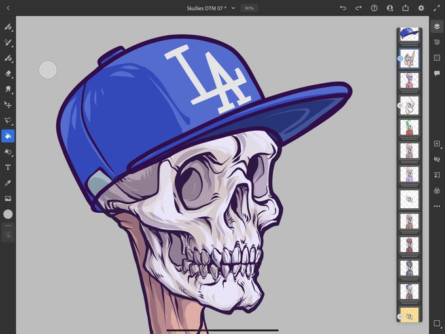Click the 197% zoom level indicator
Image resolution: width=445 pixels, height=334 pixels.
(x=249, y=9)
